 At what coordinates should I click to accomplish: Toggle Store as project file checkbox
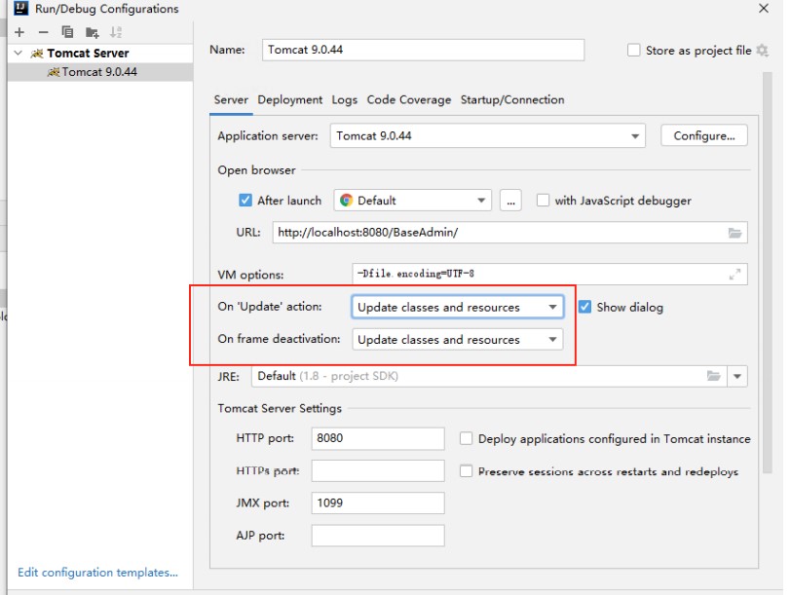633,51
